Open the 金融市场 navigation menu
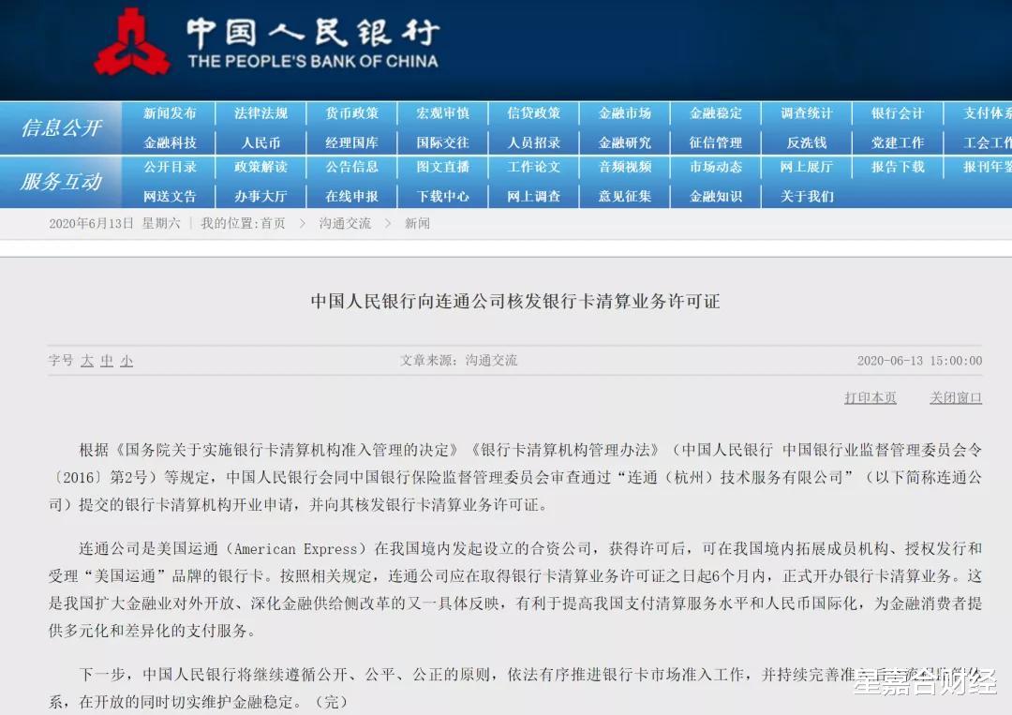This screenshot has height=715, width=1012. pos(625,113)
